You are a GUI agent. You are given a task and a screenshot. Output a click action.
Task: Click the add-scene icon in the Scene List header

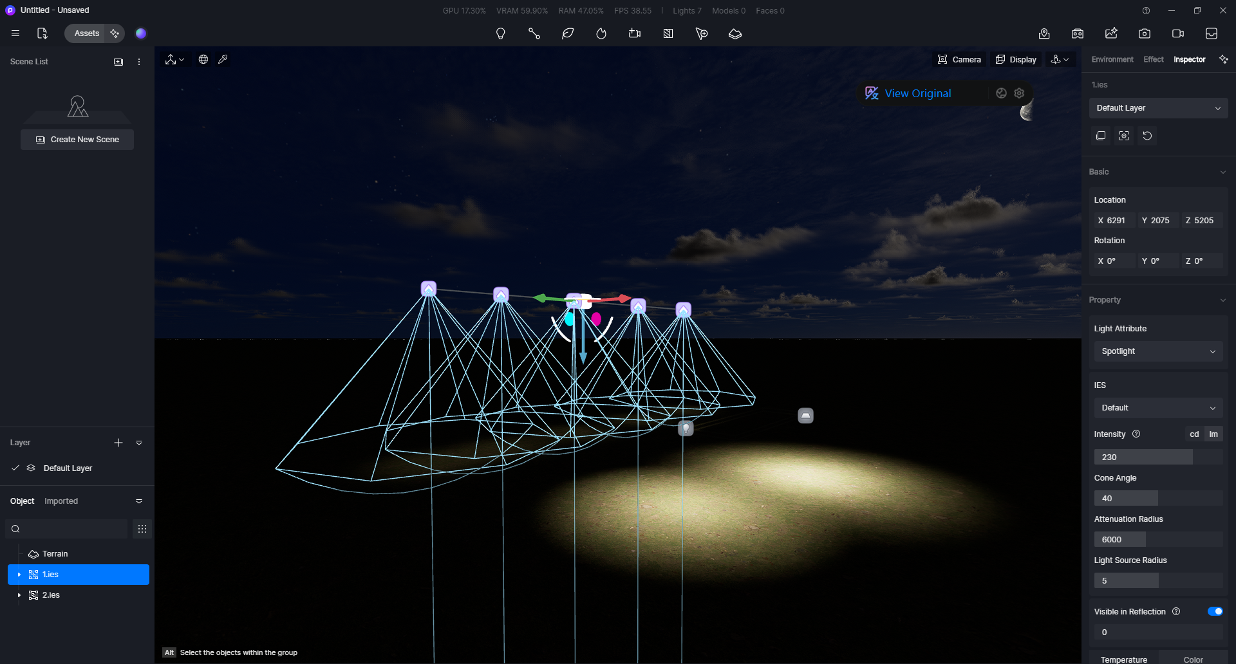click(118, 62)
